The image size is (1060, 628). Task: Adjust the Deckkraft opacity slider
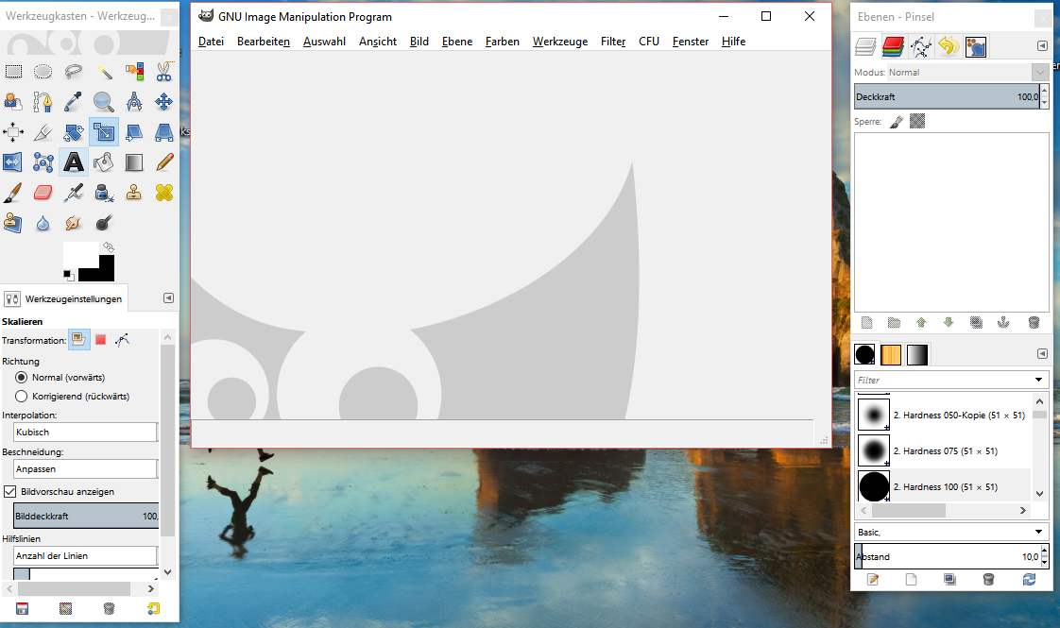[x=947, y=96]
